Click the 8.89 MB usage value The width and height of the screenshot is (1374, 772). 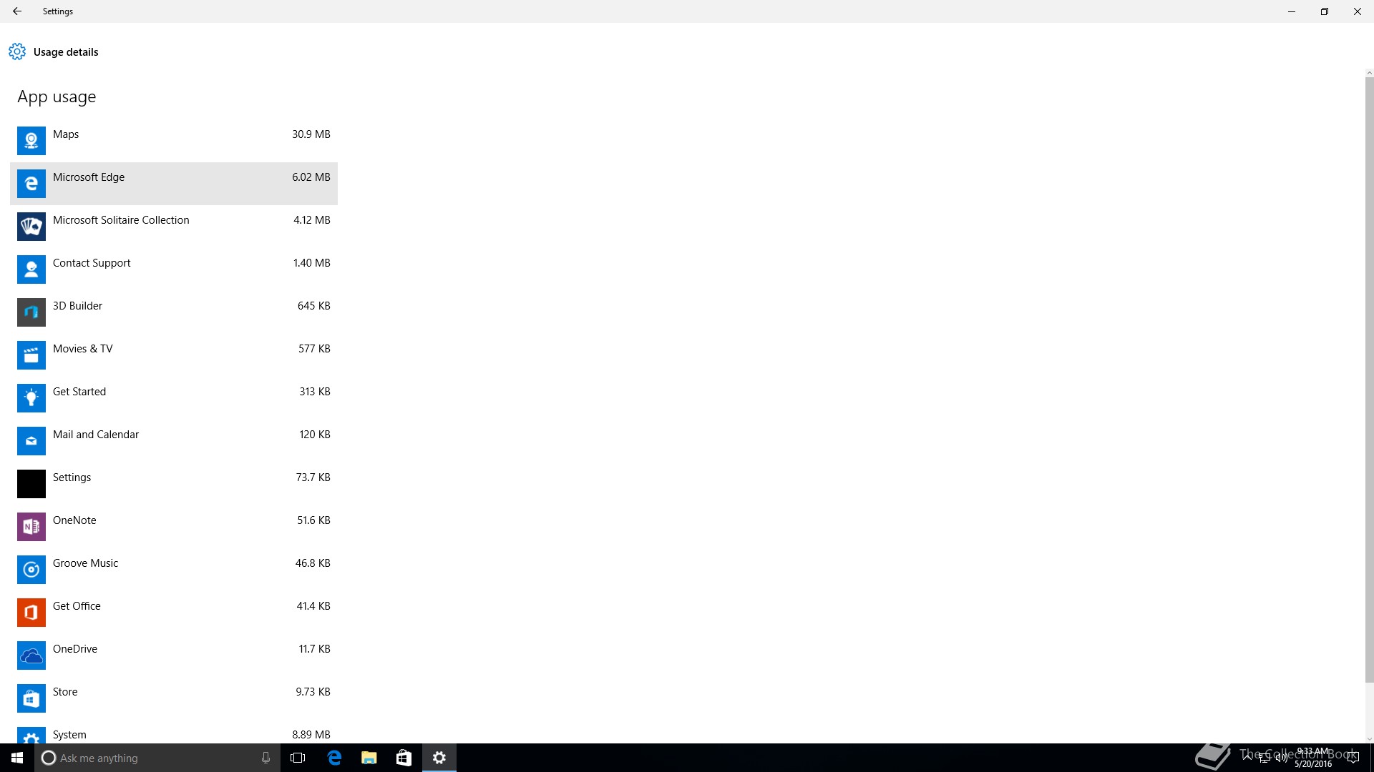(x=311, y=735)
